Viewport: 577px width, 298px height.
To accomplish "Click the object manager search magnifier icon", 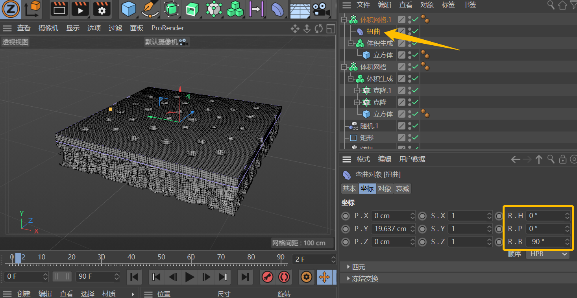I will tap(551, 5).
